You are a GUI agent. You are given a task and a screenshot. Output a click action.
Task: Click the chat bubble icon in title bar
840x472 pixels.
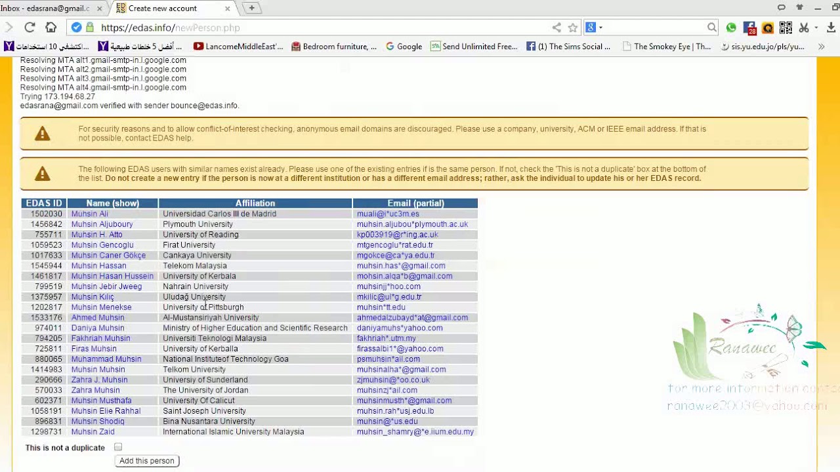point(781,8)
